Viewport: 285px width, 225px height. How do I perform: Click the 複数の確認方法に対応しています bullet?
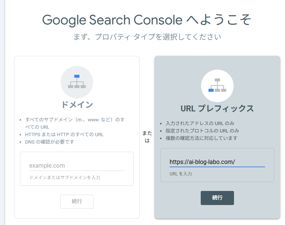click(x=201, y=138)
